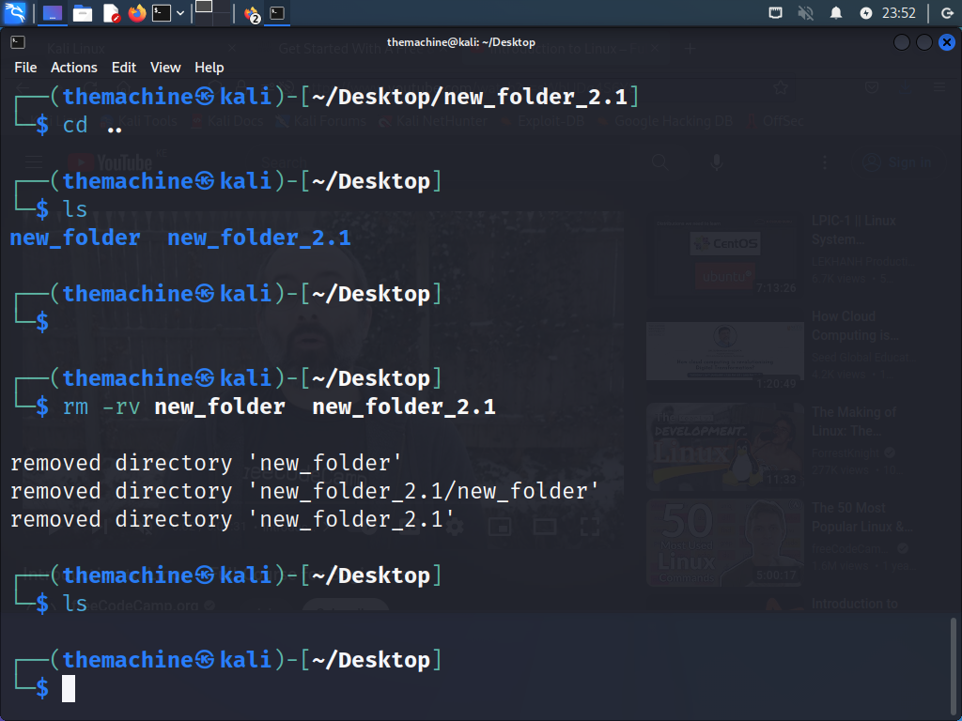Image resolution: width=962 pixels, height=721 pixels.
Task: Open a terminal from the panel launcher
Action: tap(161, 12)
